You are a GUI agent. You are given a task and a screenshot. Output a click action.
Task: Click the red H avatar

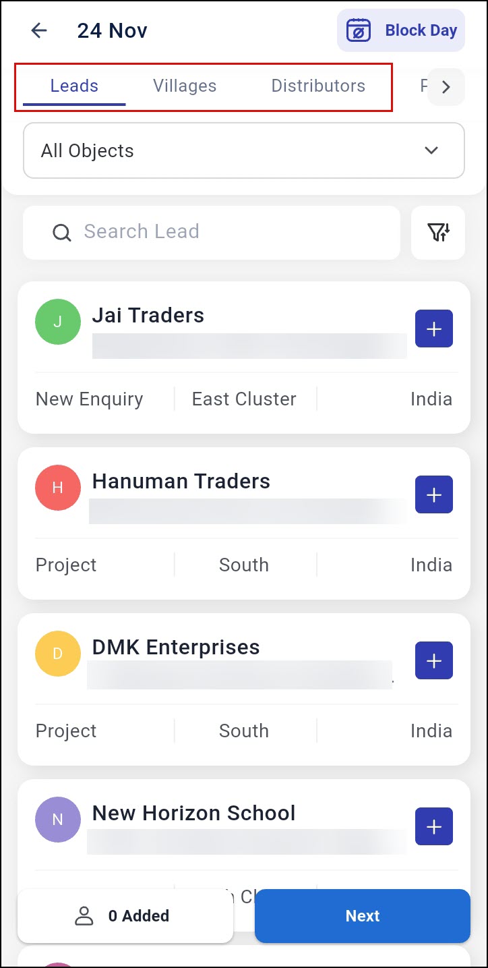58,488
